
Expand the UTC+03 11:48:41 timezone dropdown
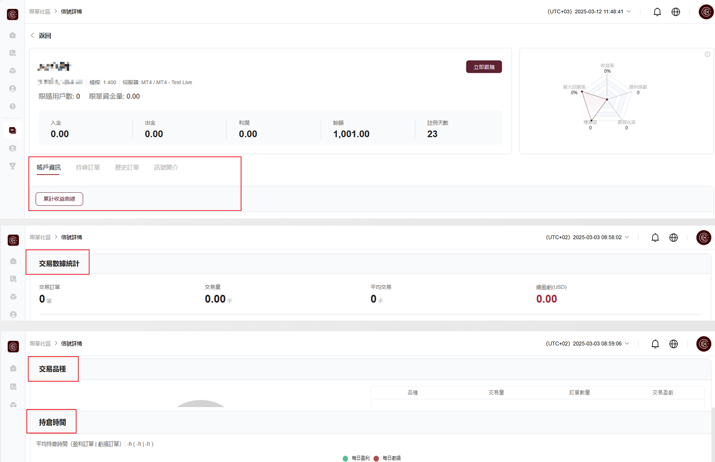click(589, 12)
